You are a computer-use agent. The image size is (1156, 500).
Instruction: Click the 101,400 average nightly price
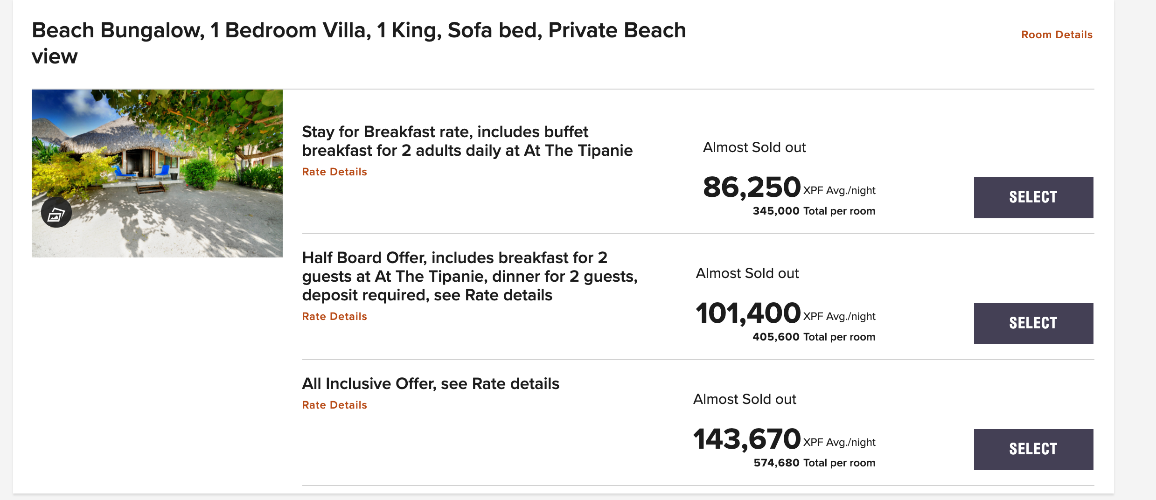[x=748, y=313]
